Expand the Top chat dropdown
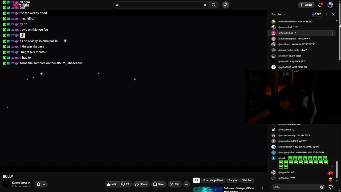 point(278,14)
